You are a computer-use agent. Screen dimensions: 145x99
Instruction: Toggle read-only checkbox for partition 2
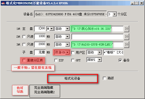click(x=24, y=37)
